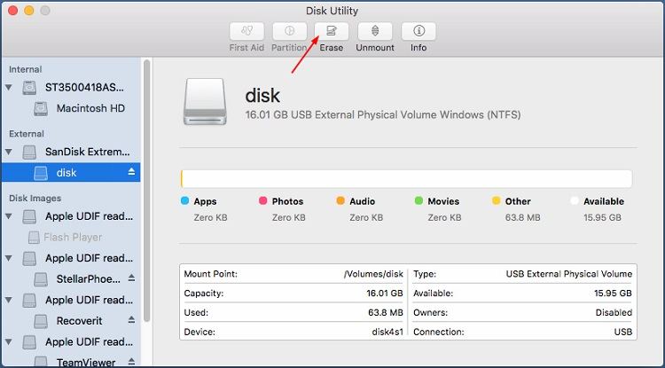Click the Erase toolbar icon
Image resolution: width=665 pixels, height=368 pixels.
tap(332, 32)
